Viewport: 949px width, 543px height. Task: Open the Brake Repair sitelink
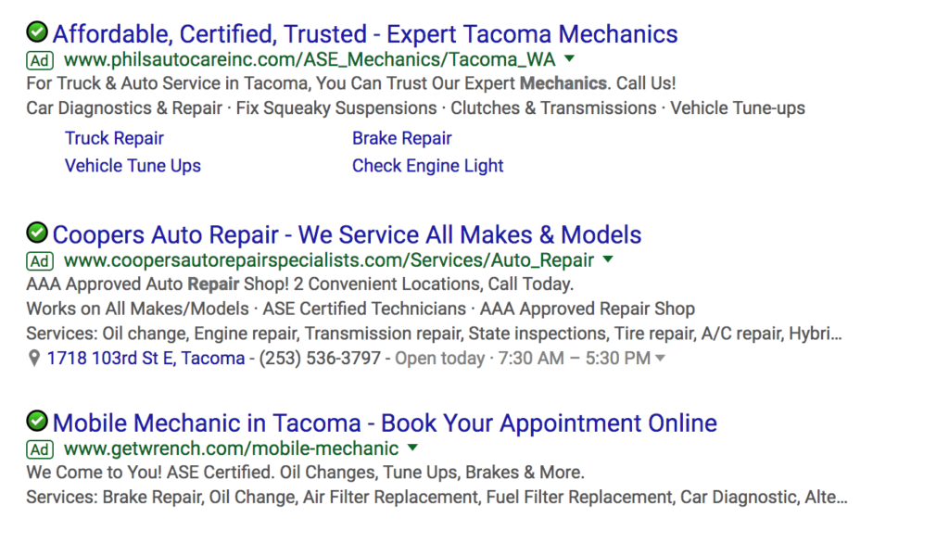[402, 139]
